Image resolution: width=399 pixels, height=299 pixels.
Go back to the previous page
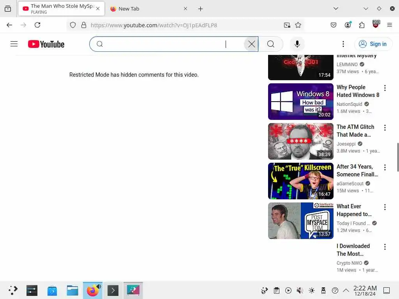[9, 25]
